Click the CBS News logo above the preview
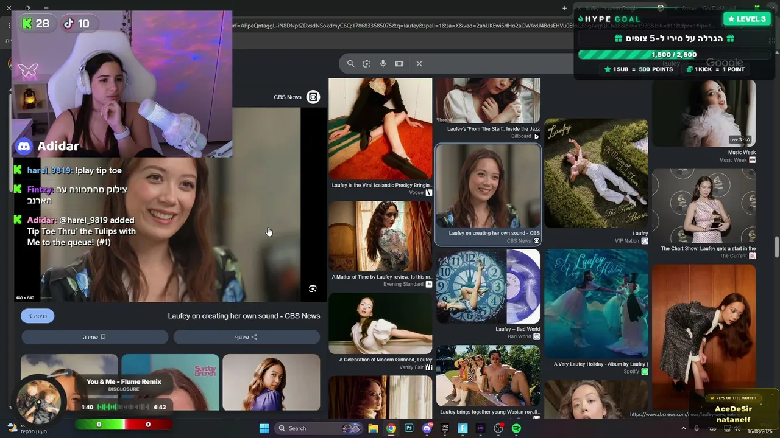780x438 pixels. click(x=313, y=97)
